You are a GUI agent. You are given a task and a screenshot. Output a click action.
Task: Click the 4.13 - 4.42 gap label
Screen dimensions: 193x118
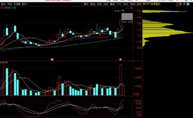pyautogui.click(x=127, y=22)
